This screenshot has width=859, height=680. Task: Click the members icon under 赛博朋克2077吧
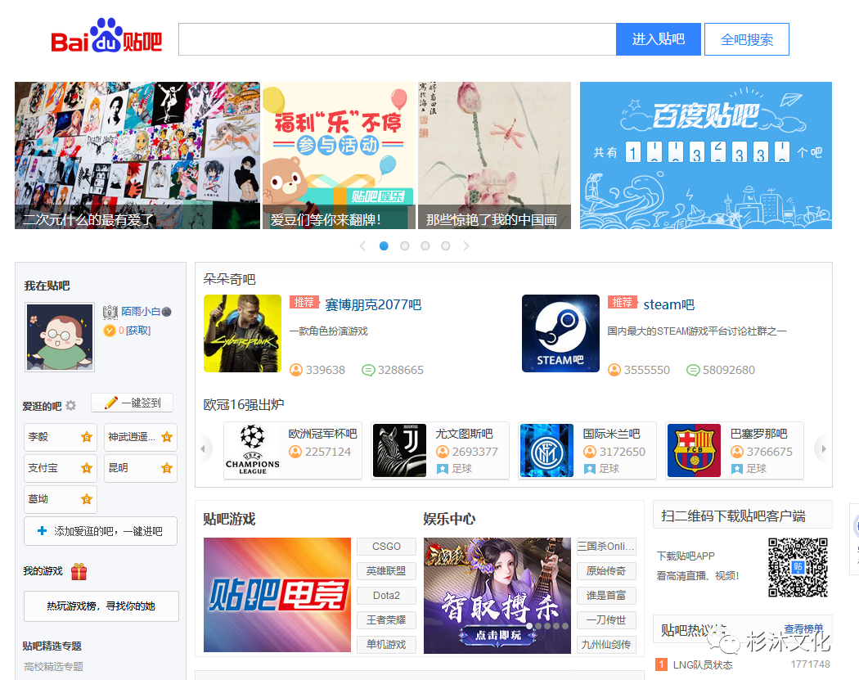296,370
